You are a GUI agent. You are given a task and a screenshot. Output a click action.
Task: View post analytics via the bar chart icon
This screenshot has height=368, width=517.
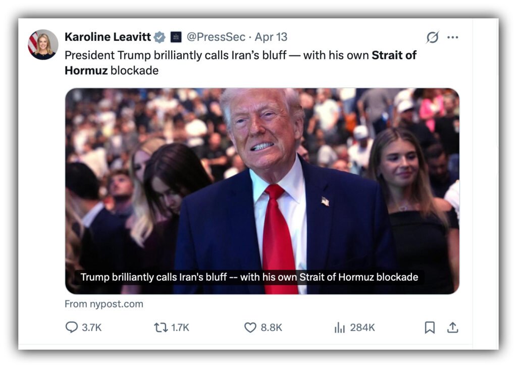pos(339,328)
